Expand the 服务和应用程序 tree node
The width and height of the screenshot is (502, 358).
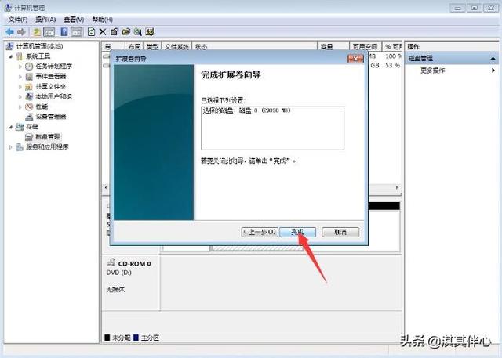pyautogui.click(x=11, y=146)
